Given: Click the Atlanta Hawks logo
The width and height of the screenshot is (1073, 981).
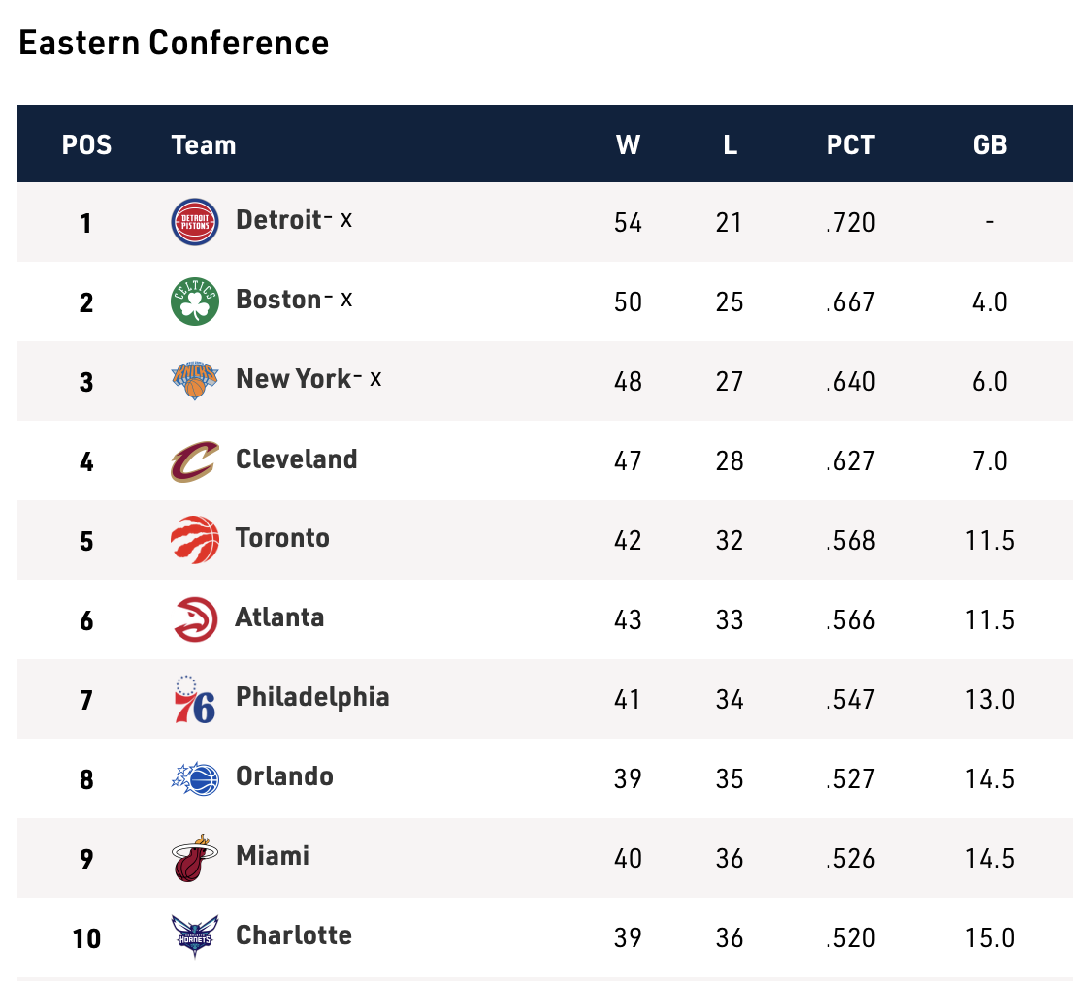Looking at the screenshot, I should [195, 619].
